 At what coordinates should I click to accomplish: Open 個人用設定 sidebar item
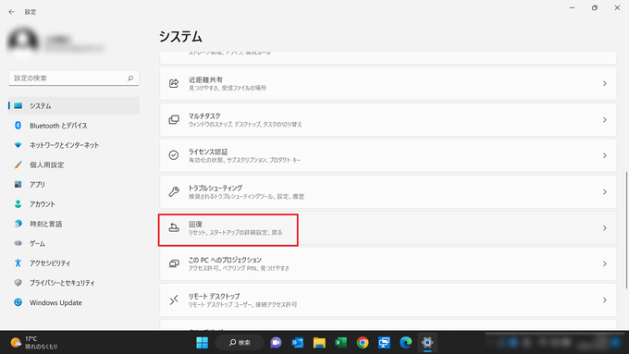[x=74, y=165]
